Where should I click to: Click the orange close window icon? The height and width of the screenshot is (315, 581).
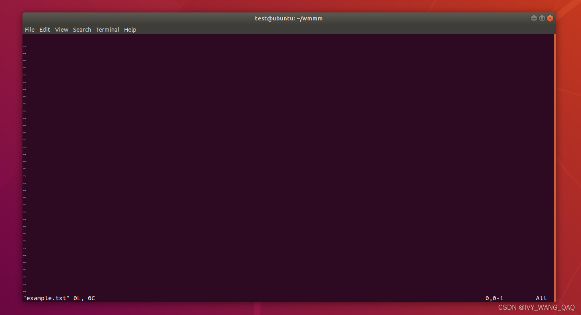(x=550, y=18)
